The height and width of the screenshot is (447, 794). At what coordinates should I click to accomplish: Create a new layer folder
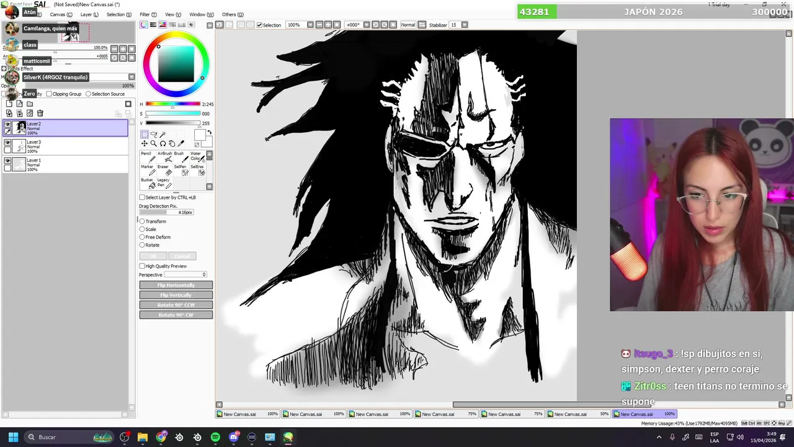[29, 104]
